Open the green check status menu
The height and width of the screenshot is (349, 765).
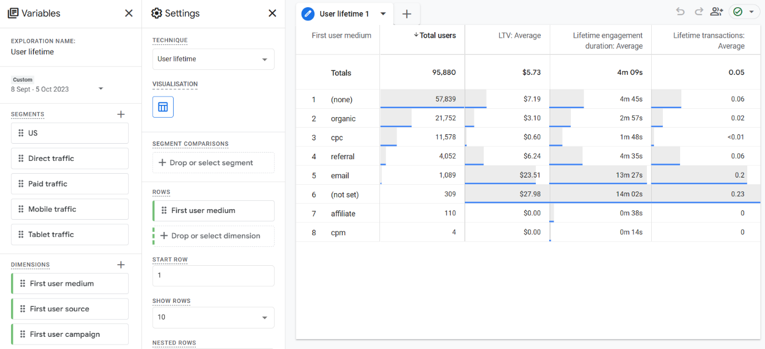click(744, 12)
